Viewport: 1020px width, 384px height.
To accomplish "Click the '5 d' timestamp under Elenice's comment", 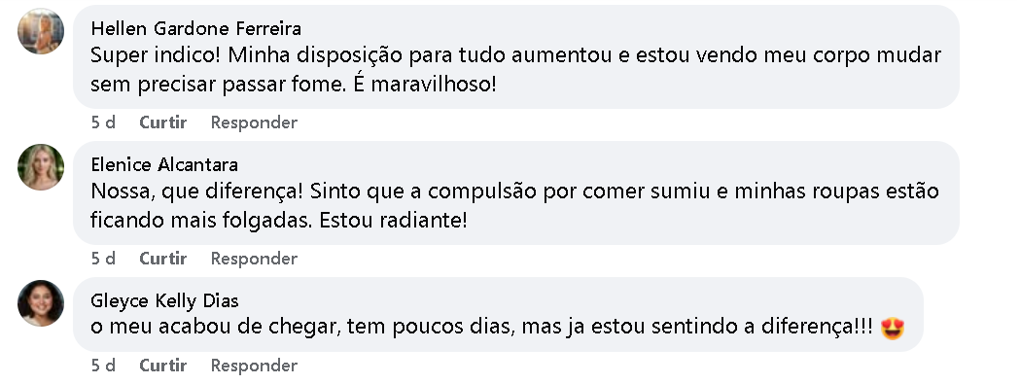I will point(103,259).
